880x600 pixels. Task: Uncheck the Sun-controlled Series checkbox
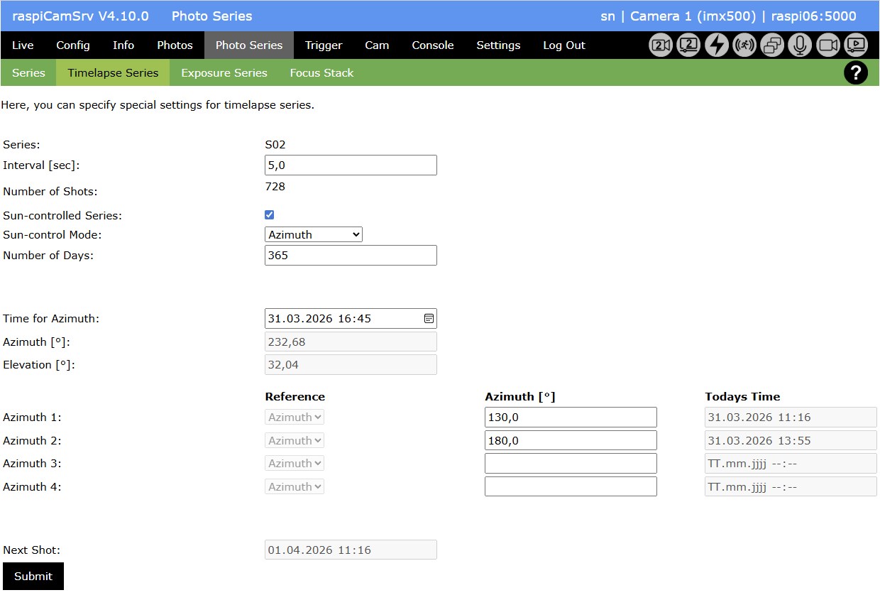269,214
